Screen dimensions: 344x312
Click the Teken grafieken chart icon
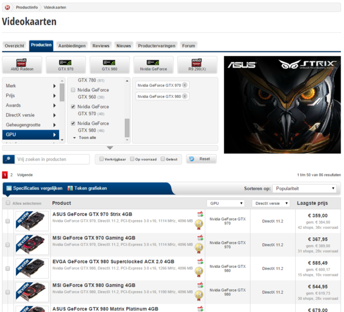click(x=70, y=188)
